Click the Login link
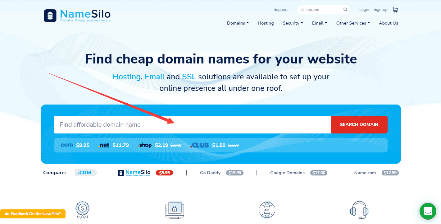The width and height of the screenshot is (441, 224). (364, 10)
